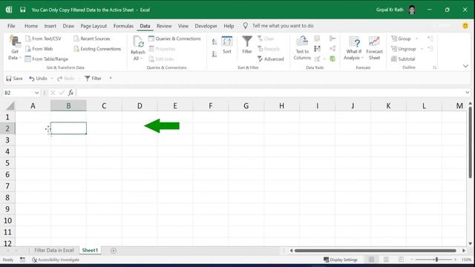Open Ungroup dropdown arrow

pos(422,49)
